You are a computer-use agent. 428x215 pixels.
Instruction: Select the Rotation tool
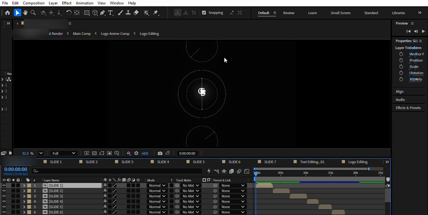pyautogui.click(x=69, y=13)
